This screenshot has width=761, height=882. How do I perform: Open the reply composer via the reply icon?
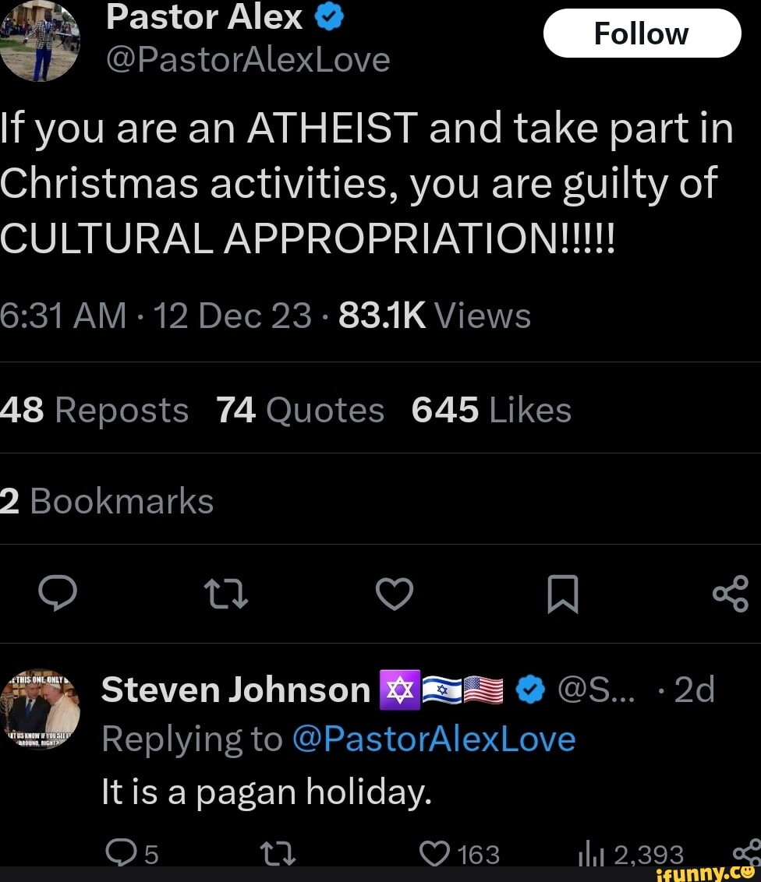(x=58, y=593)
